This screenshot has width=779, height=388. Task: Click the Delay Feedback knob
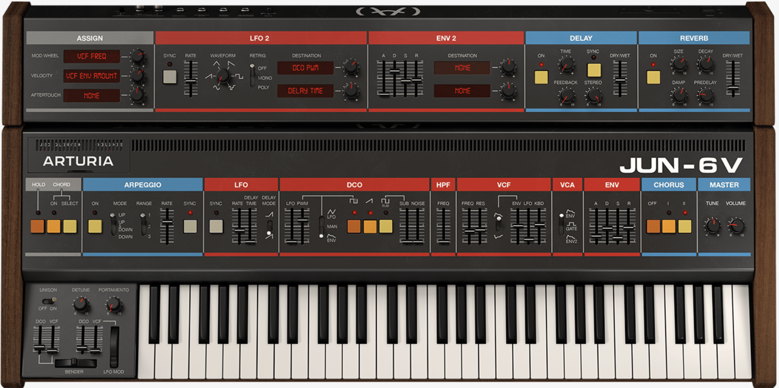click(x=566, y=95)
